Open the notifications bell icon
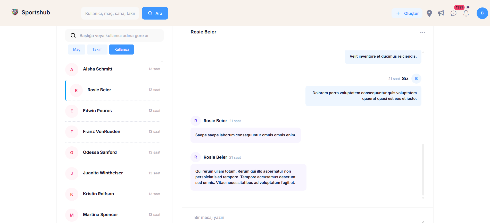Image resolution: width=490 pixels, height=223 pixels. pos(466,13)
